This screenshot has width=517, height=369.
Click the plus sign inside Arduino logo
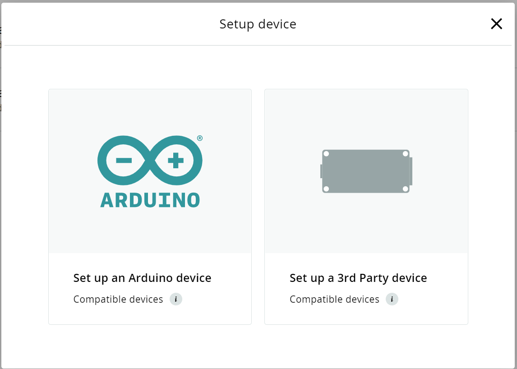pyautogui.click(x=176, y=161)
